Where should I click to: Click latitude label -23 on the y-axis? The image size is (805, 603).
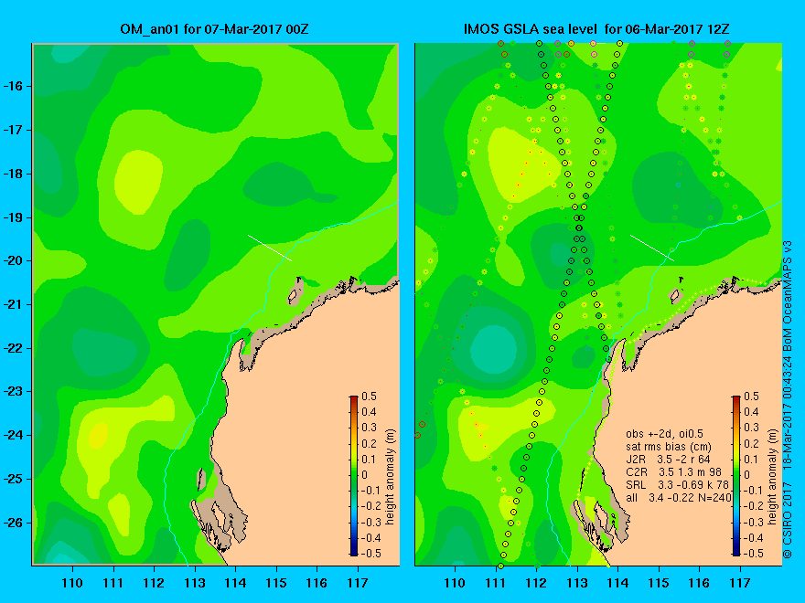coord(14,392)
